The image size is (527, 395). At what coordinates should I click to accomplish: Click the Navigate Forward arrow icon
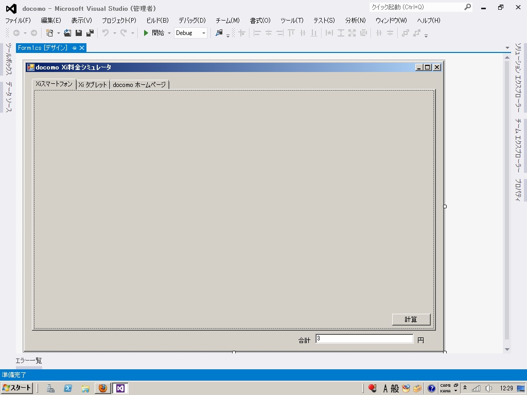(34, 33)
